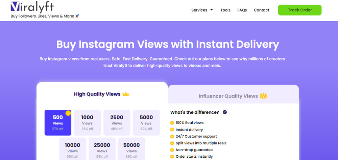Click check icon beside Split views into multiple reels
This screenshot has height=160, width=338.
tap(172, 143)
